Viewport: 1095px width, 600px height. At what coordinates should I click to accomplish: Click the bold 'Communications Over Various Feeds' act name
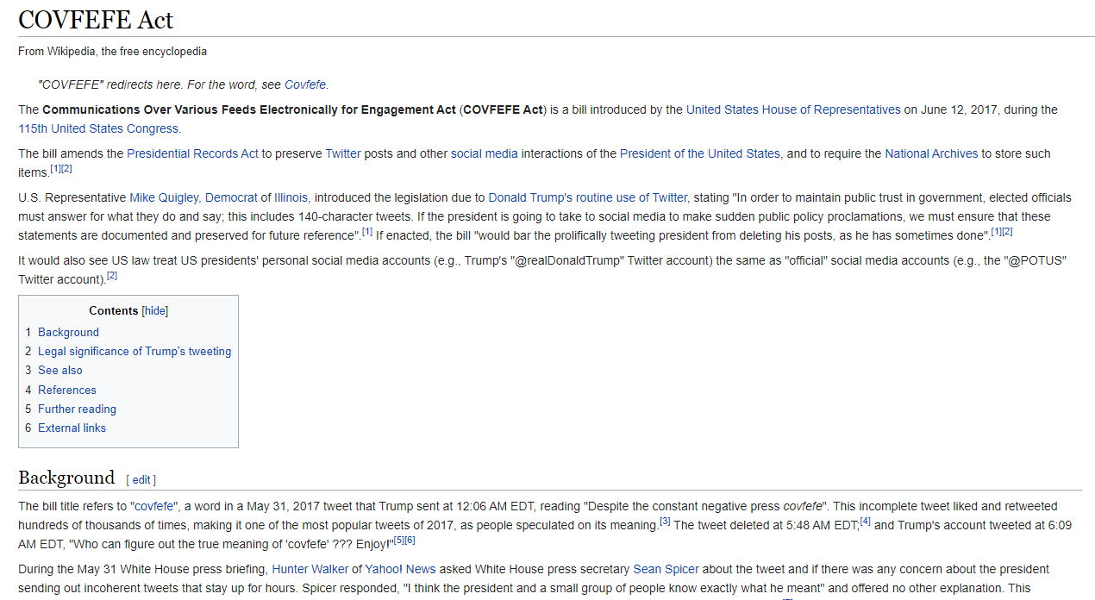click(x=250, y=109)
